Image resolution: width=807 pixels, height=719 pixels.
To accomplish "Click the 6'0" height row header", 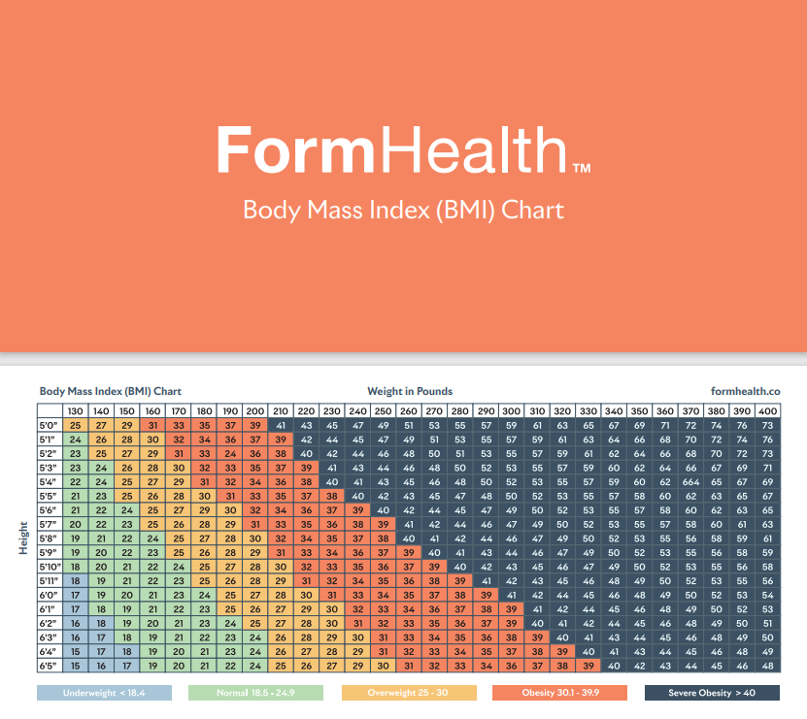I will [50, 595].
